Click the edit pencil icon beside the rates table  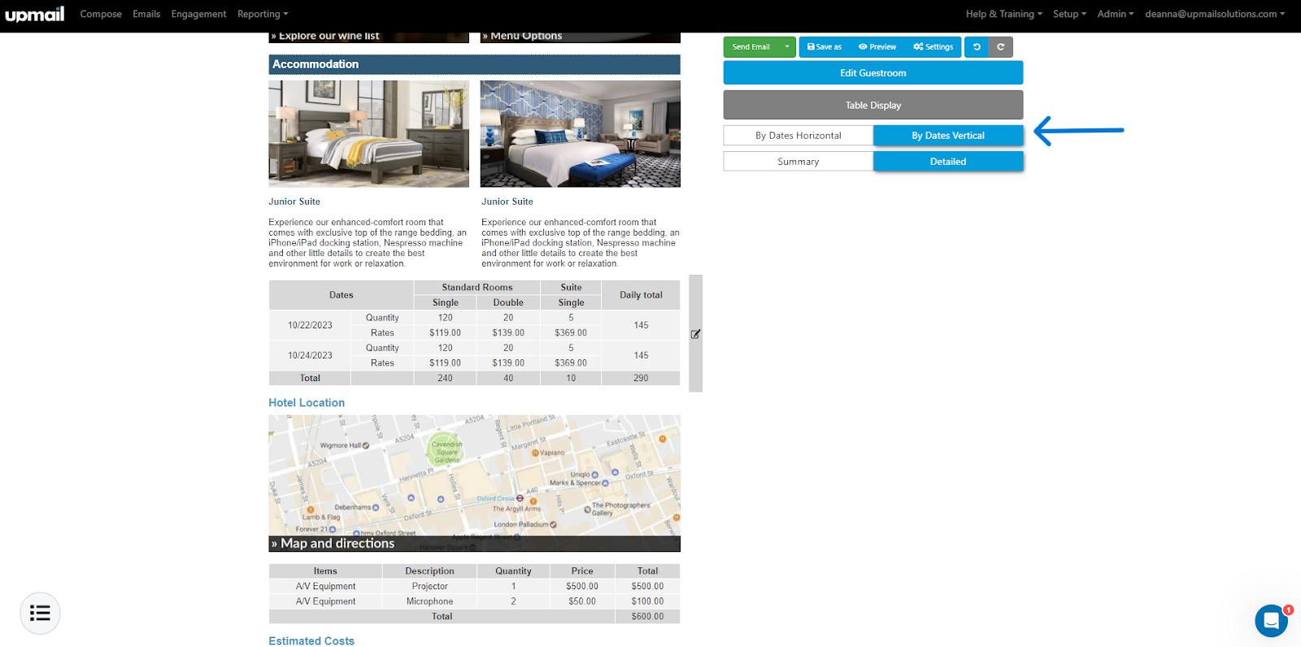click(x=695, y=334)
